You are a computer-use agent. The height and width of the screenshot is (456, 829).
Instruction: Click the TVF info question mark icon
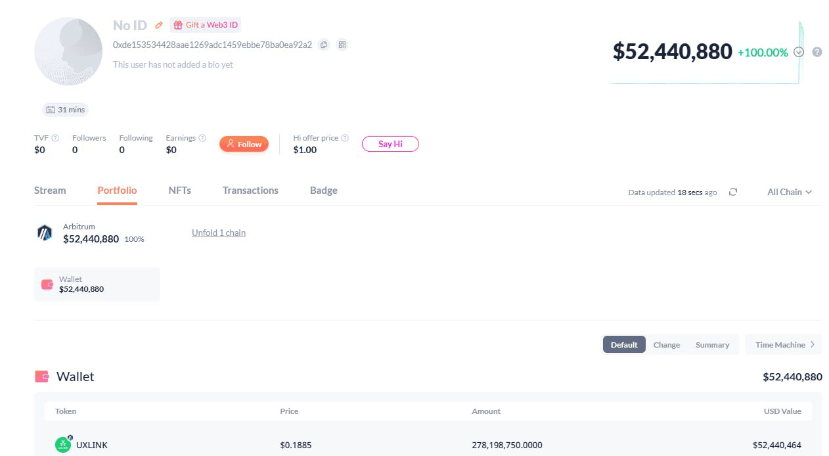click(55, 138)
